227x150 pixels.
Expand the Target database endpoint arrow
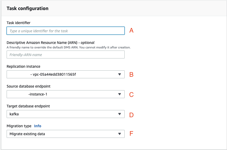click(119, 114)
